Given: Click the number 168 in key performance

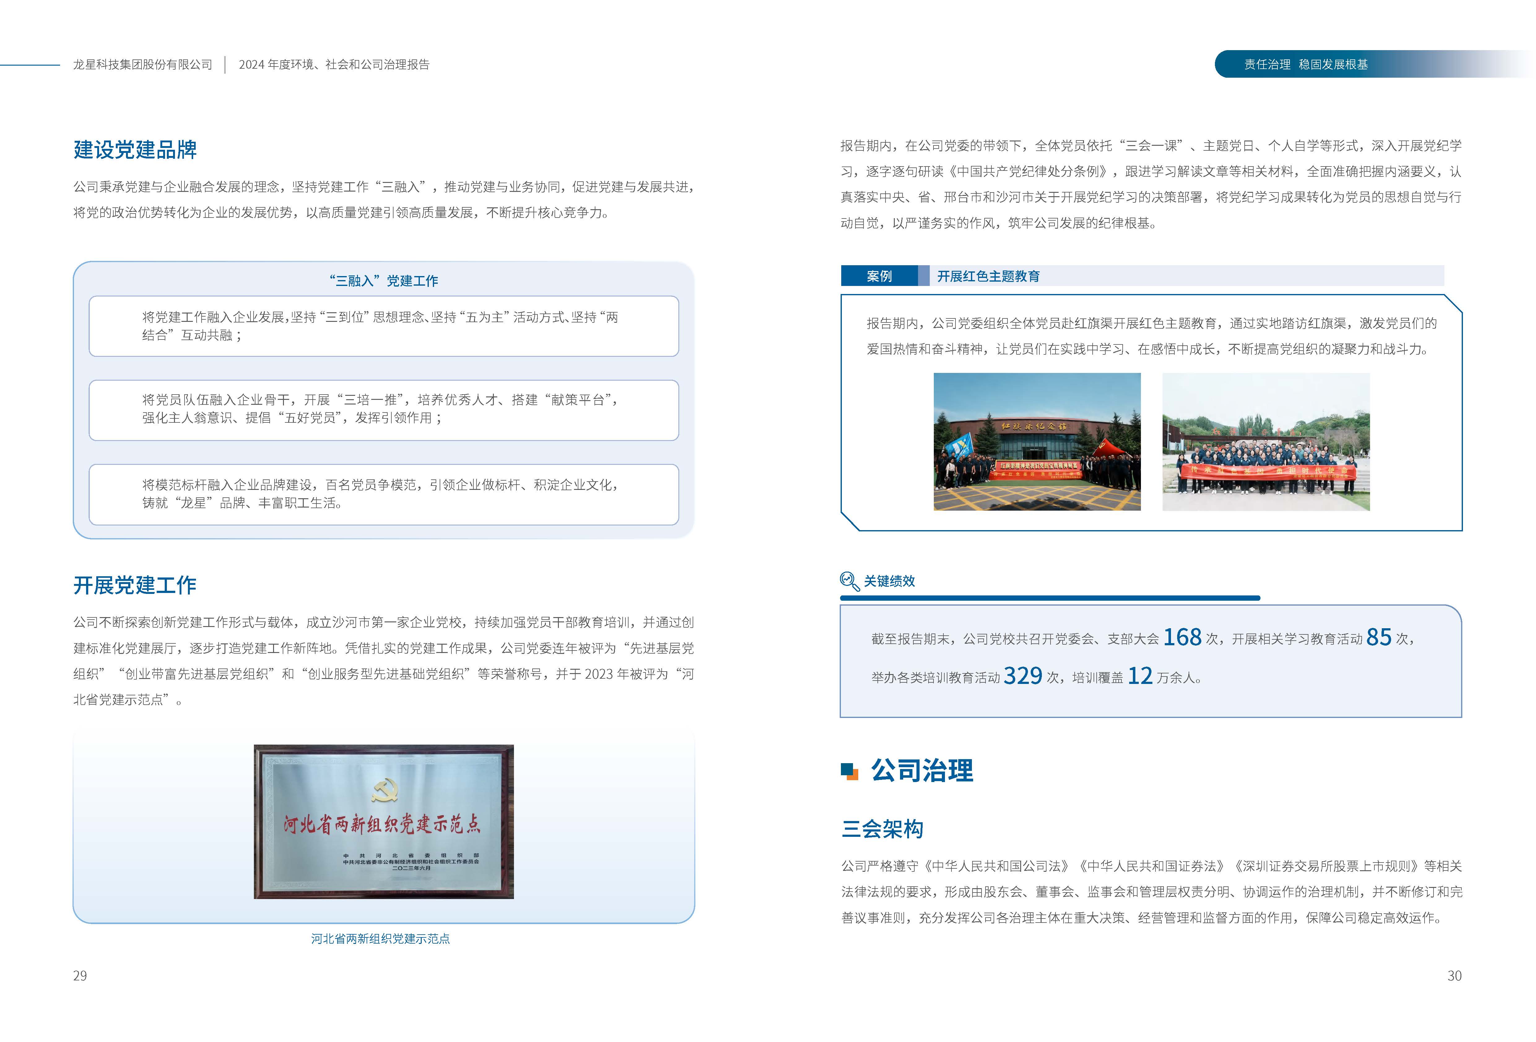Looking at the screenshot, I should (1182, 637).
